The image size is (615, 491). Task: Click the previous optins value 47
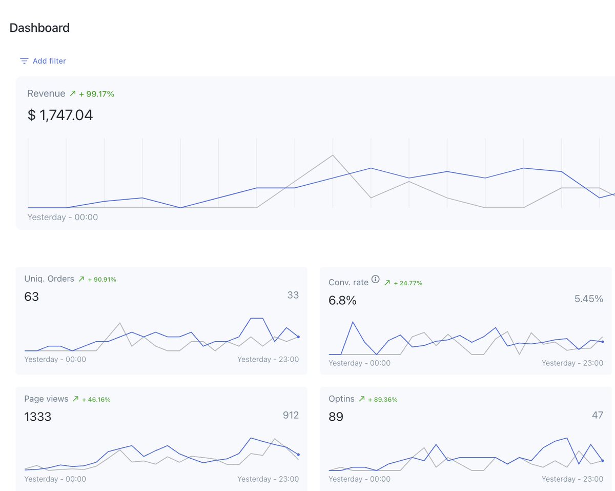tap(598, 415)
